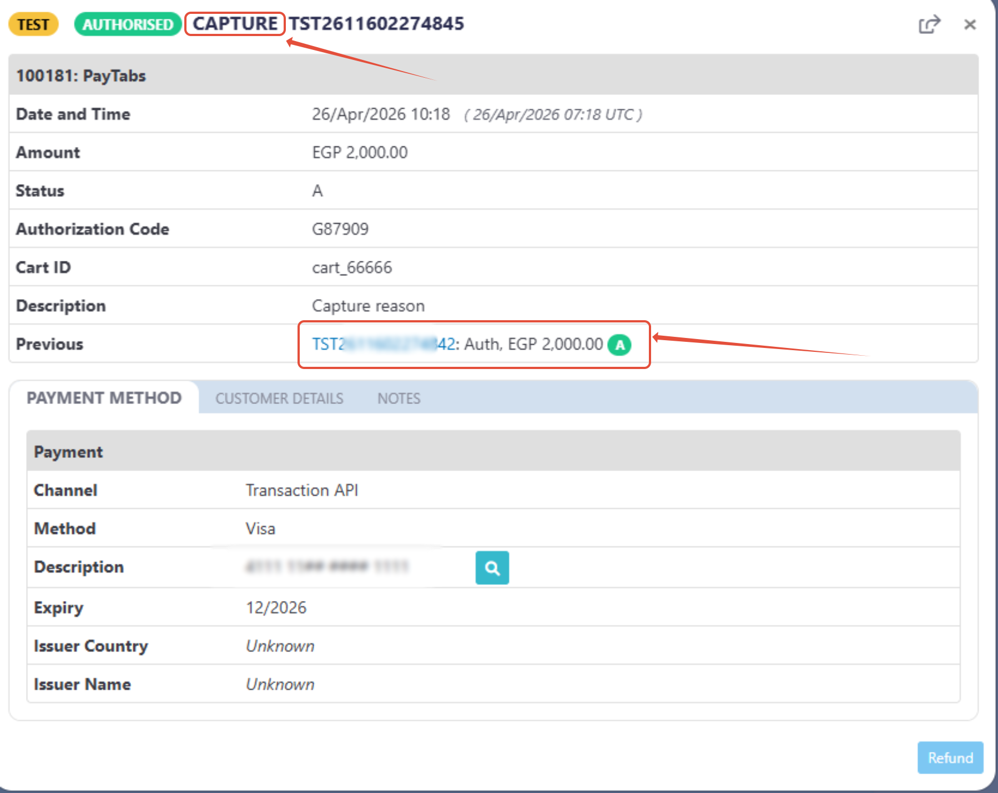Click the TEST badge
The width and height of the screenshot is (998, 793).
pos(33,24)
